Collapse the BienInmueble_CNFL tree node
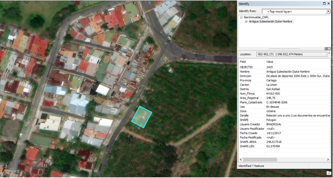This screenshot has height=178, width=333. click(x=241, y=17)
